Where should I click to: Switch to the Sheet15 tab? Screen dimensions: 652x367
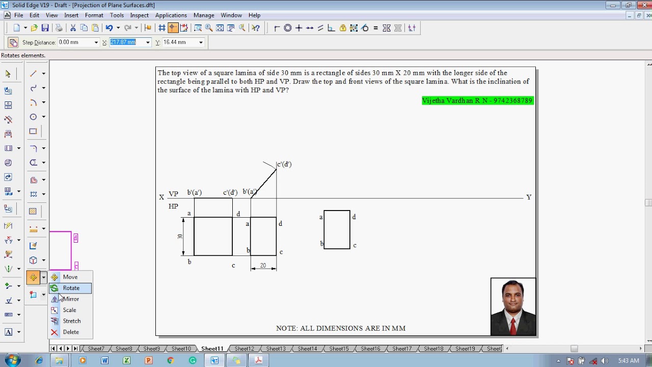click(339, 349)
